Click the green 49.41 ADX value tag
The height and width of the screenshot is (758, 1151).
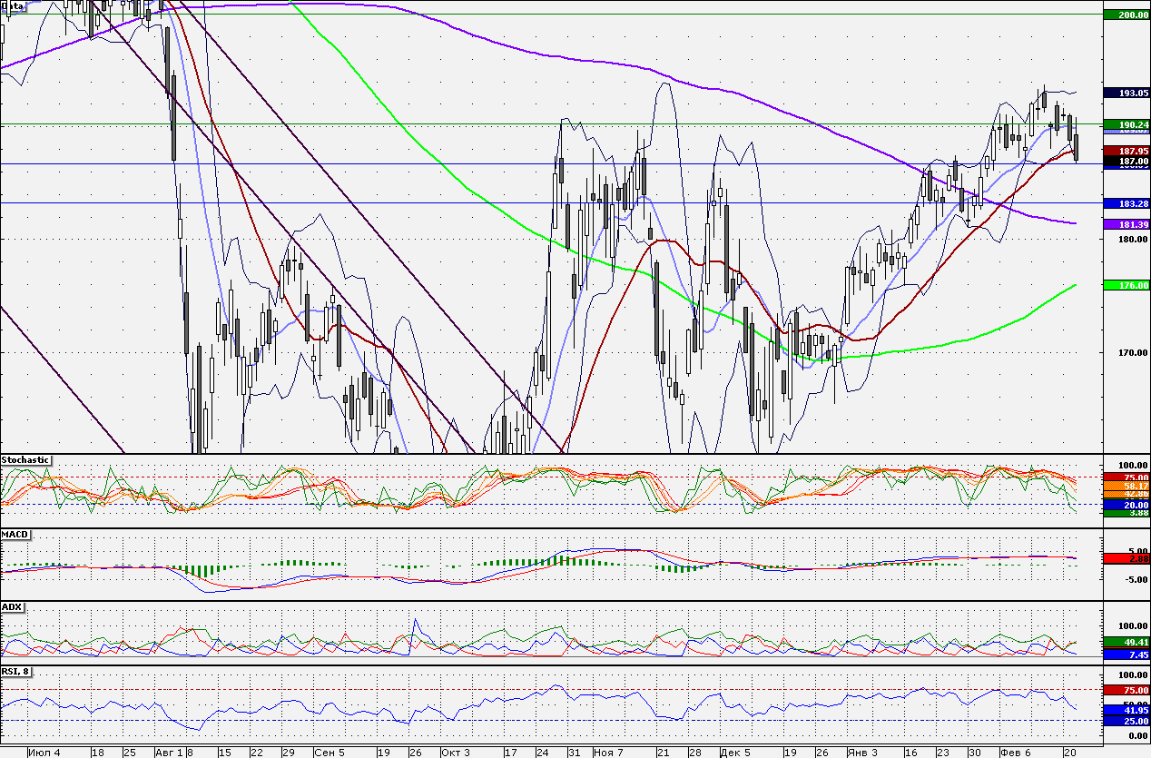(1126, 642)
